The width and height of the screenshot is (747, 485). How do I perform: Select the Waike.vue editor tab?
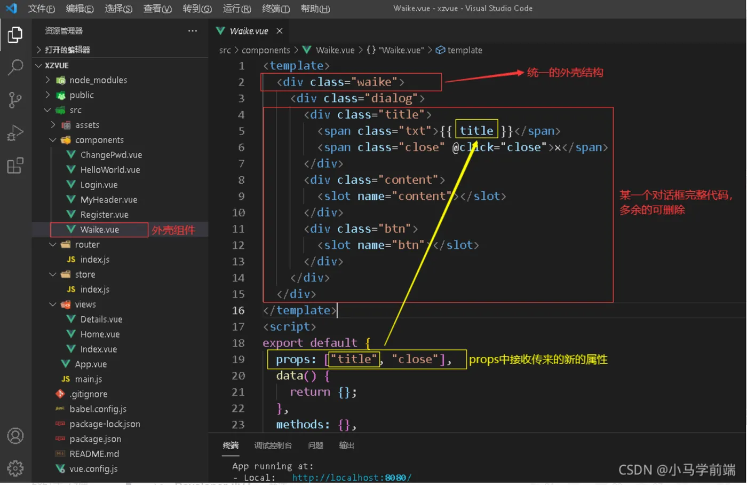tap(249, 31)
